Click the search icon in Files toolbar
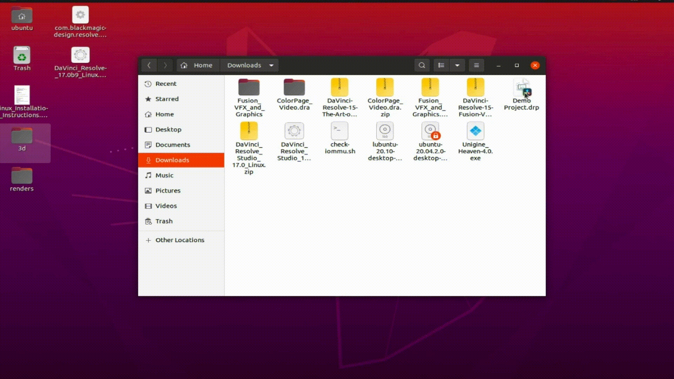Image resolution: width=674 pixels, height=379 pixels. click(422, 65)
